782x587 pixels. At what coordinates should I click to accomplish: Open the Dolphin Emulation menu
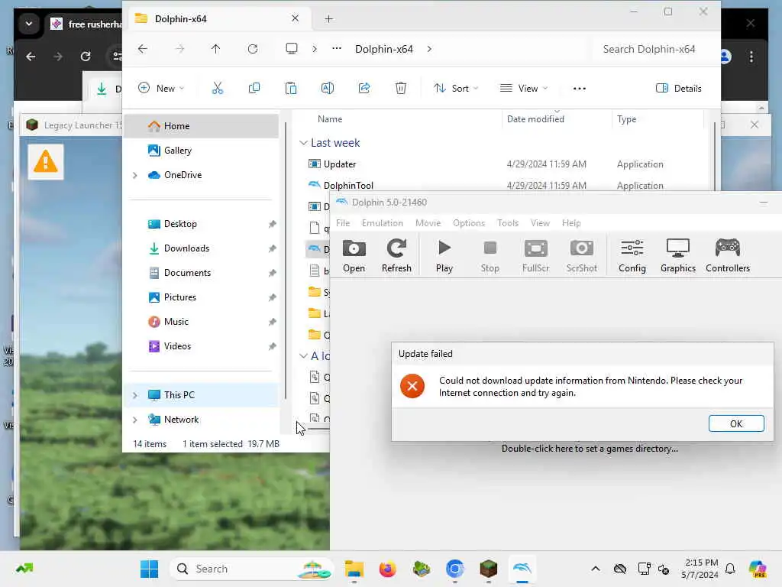[383, 223]
